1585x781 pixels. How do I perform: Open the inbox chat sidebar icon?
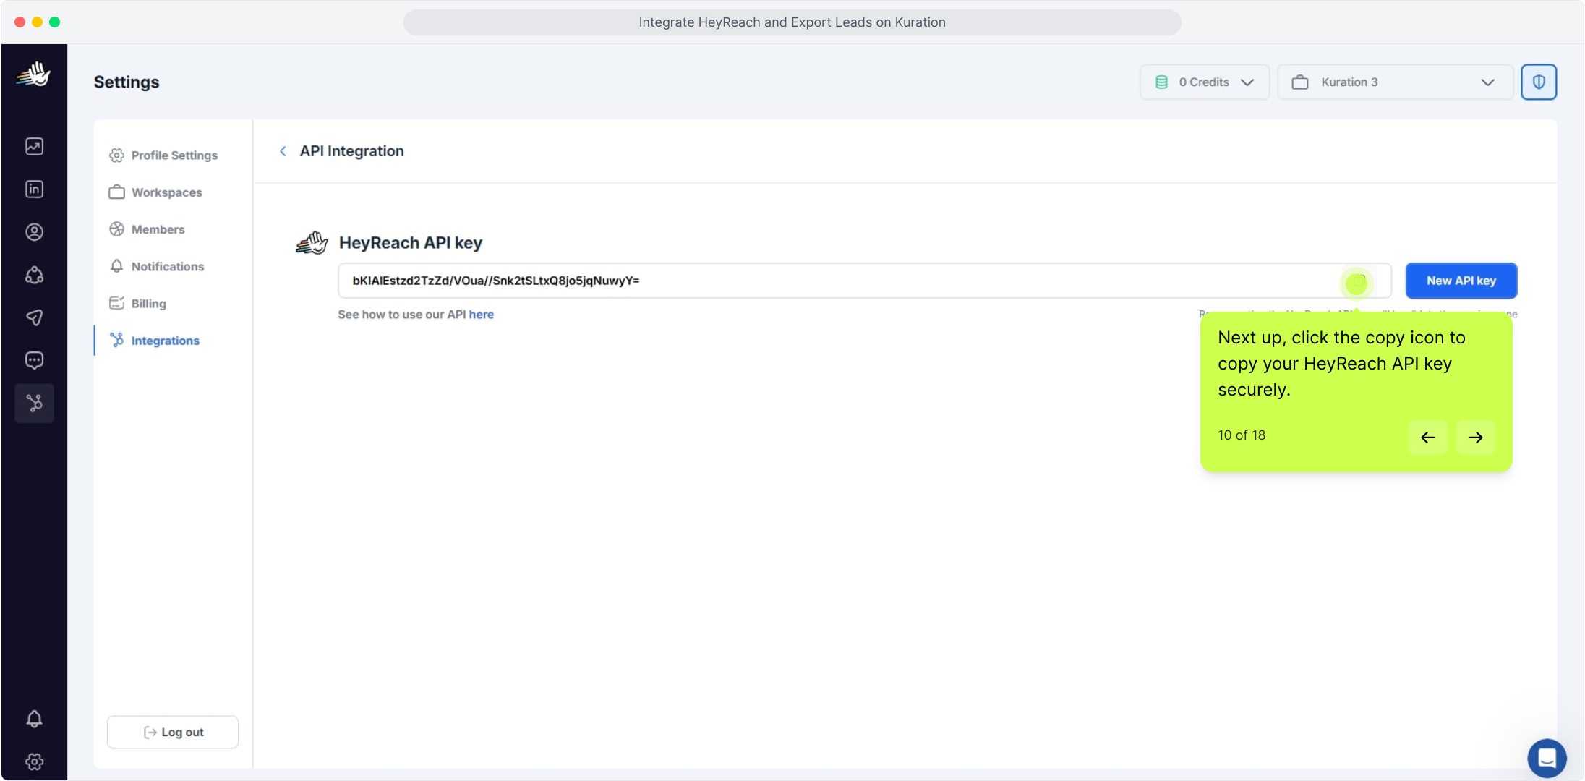click(x=34, y=360)
